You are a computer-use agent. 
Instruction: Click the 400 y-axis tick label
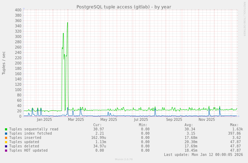(18, 10)
